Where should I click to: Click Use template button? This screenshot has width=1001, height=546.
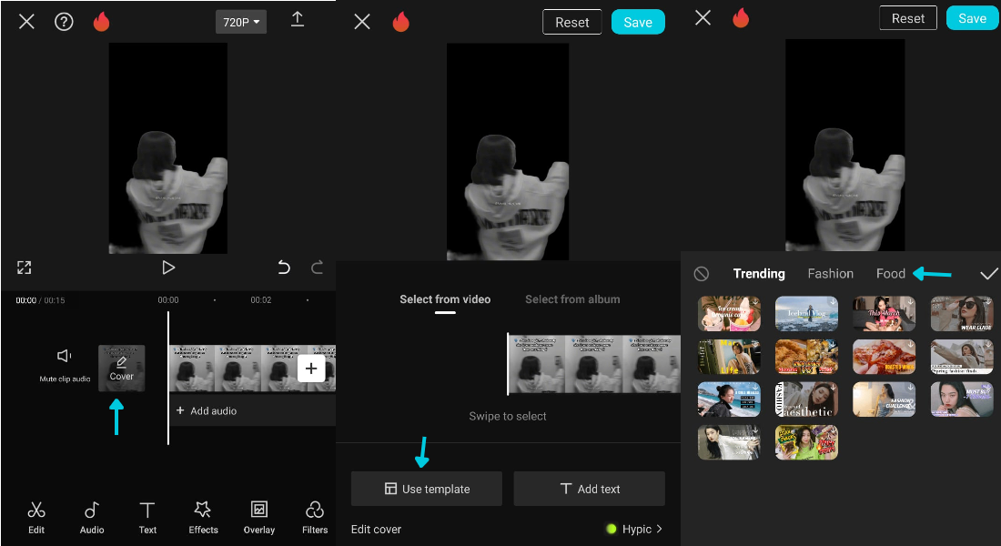[427, 489]
